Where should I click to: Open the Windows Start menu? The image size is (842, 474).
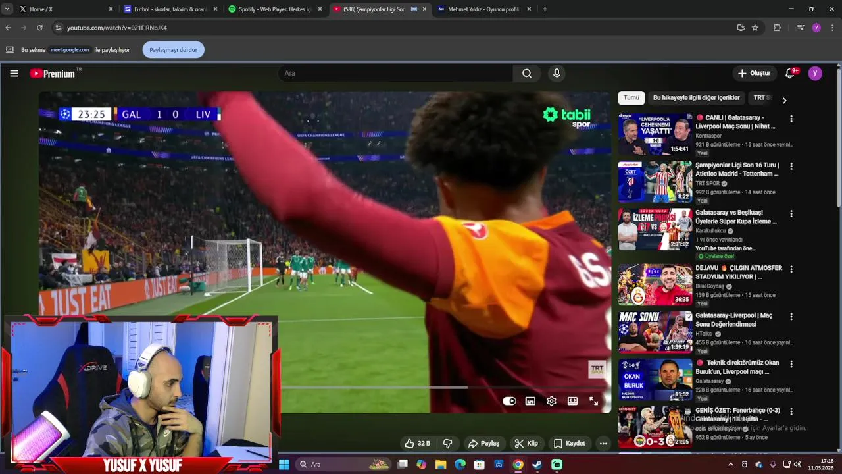(x=284, y=465)
